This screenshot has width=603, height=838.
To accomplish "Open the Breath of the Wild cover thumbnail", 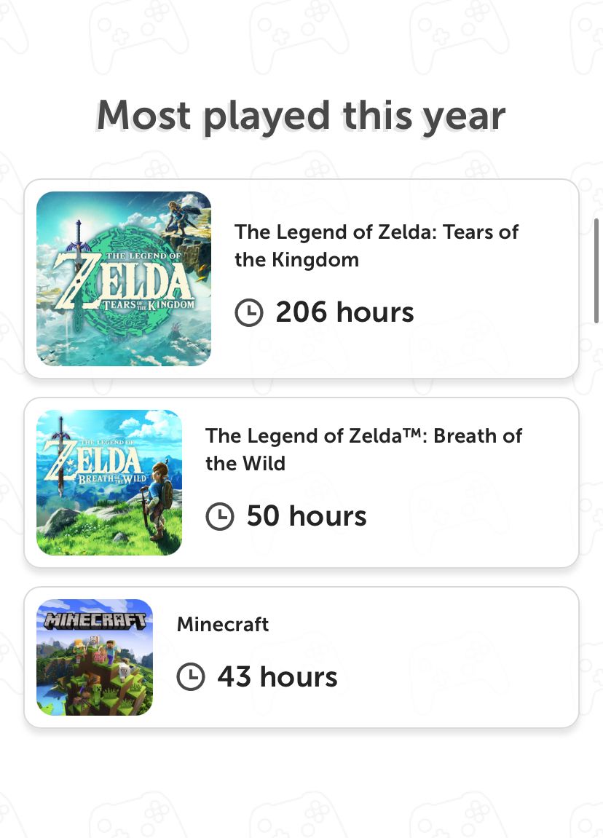I will (x=109, y=483).
